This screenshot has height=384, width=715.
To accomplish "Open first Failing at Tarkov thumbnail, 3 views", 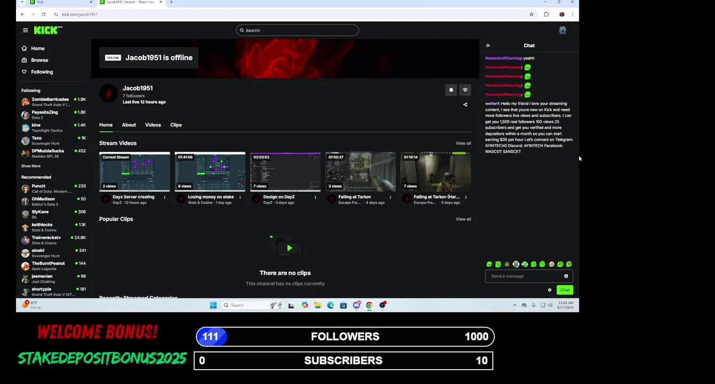I will 360,172.
